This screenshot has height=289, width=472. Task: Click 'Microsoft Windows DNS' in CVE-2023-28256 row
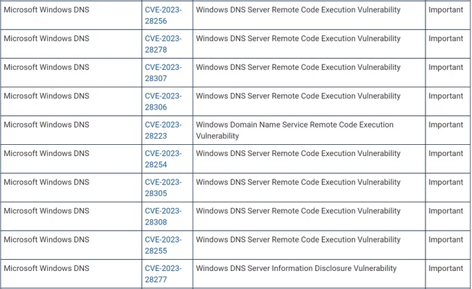47,10
